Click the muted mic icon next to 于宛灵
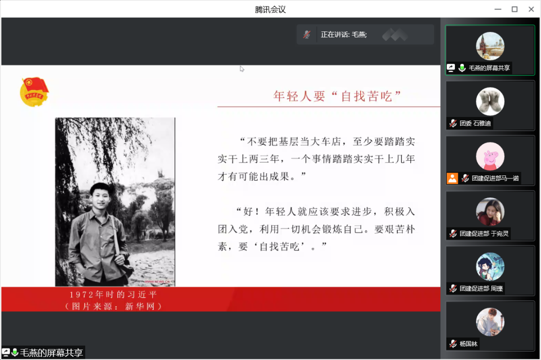 453,233
